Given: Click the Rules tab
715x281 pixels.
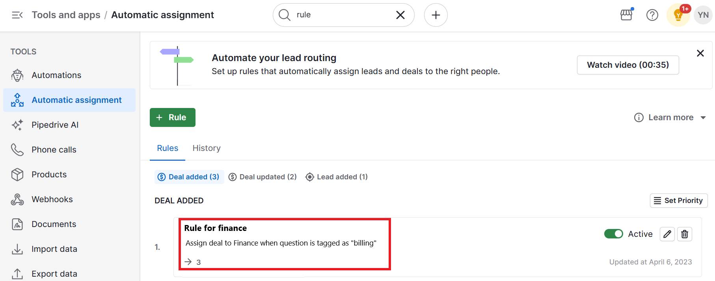Looking at the screenshot, I should 168,148.
